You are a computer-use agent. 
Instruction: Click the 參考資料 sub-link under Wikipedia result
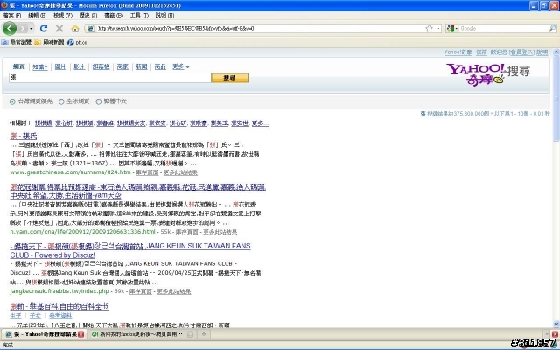(60, 316)
